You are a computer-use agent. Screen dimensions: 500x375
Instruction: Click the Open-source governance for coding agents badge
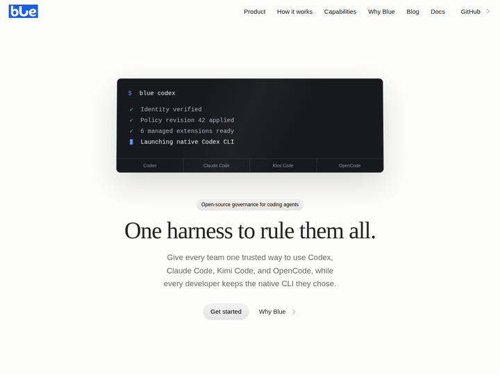250,204
